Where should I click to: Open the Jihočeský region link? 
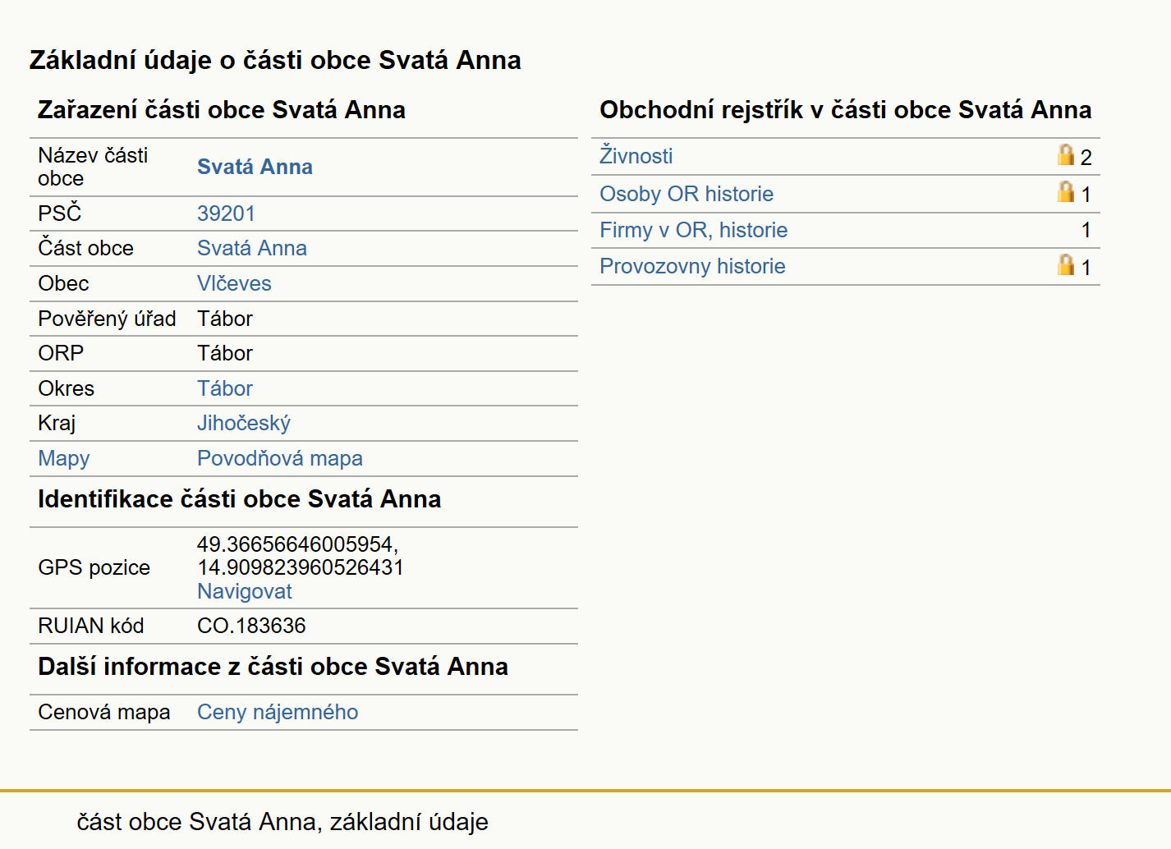tap(244, 424)
